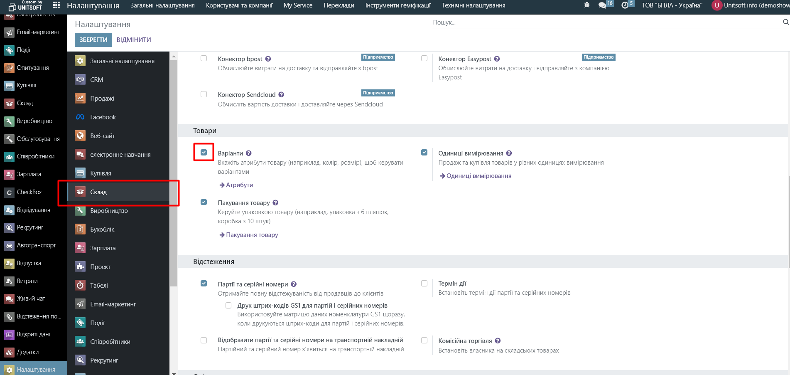This screenshot has height=375, width=790.
Task: Enable the Термін дії checkbox
Action: [424, 284]
